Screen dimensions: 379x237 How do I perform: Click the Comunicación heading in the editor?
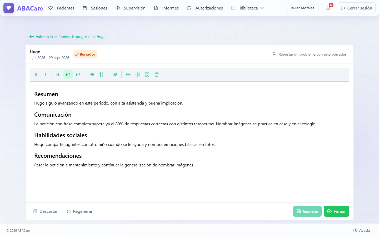53,115
